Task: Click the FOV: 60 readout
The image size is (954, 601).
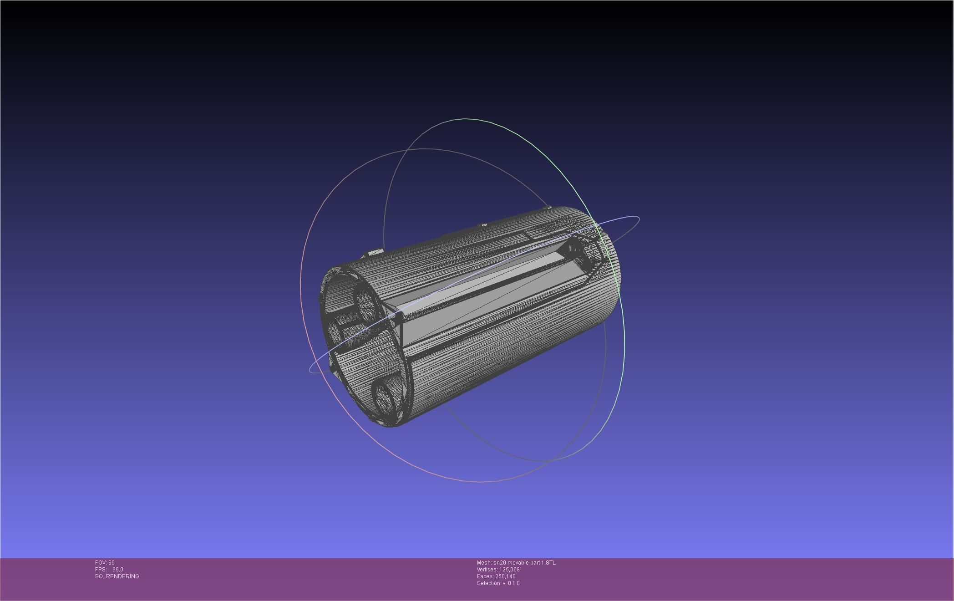Action: point(105,563)
